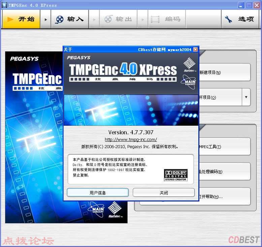Switch to the 输出 (Output) tab

(x=118, y=19)
